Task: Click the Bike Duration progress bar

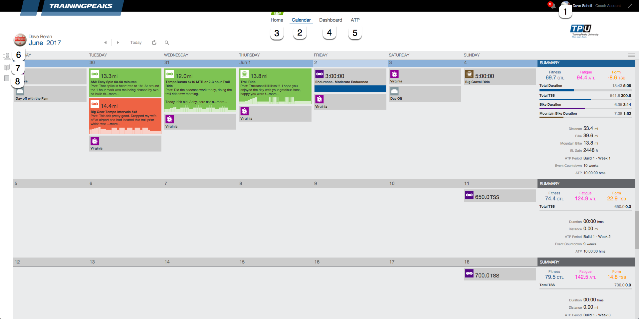Action: pyautogui.click(x=585, y=108)
